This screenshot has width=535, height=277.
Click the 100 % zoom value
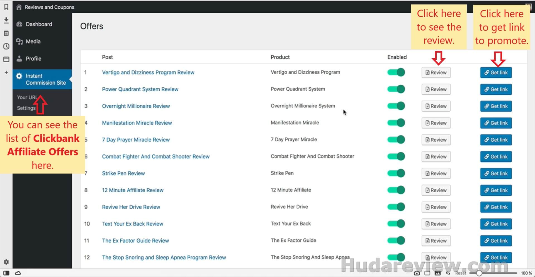[526, 273]
